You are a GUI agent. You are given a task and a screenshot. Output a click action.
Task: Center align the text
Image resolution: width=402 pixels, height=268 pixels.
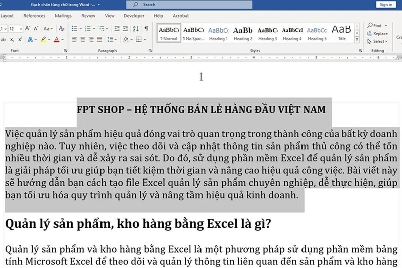(x=83, y=39)
